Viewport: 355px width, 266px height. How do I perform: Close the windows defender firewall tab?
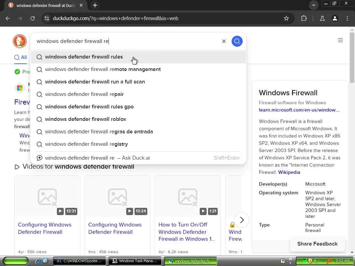click(81, 5)
